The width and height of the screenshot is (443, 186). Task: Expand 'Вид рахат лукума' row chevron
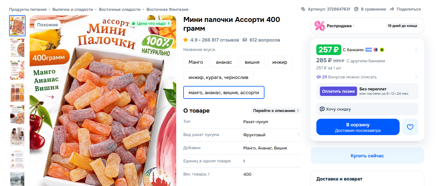298,135
